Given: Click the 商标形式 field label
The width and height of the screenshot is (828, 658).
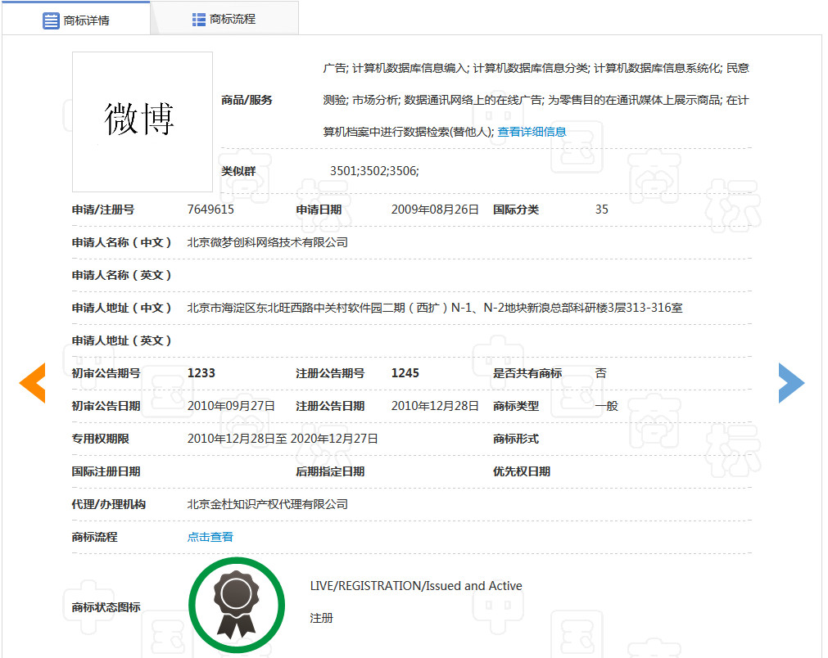Looking at the screenshot, I should (x=516, y=439).
